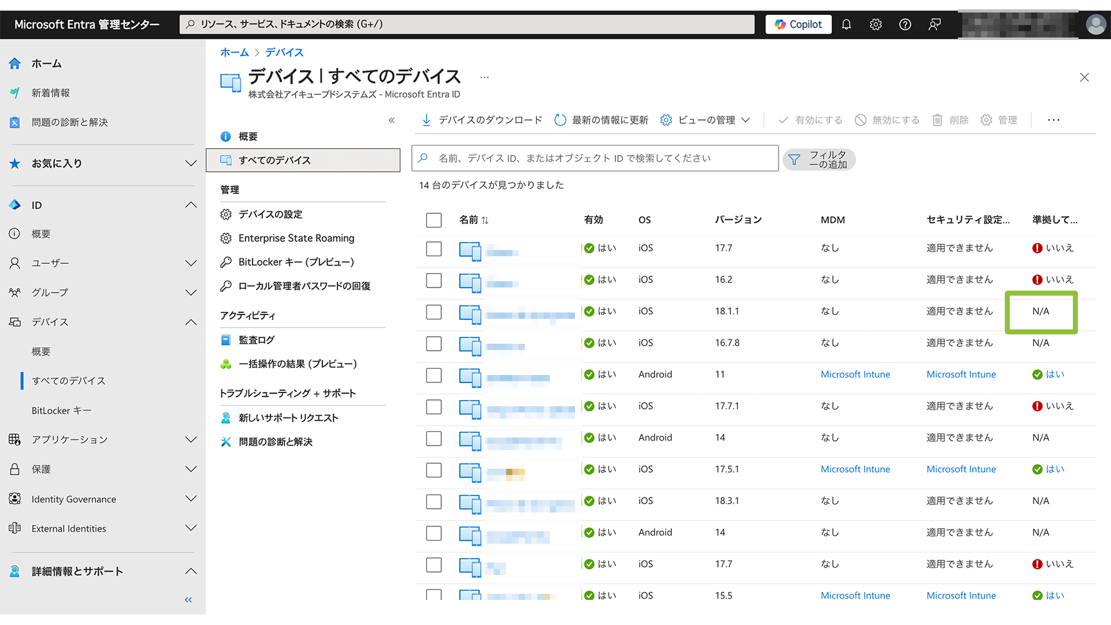The height and width of the screenshot is (625, 1111).
Task: Open feedback icon in top bar
Action: pos(934,24)
